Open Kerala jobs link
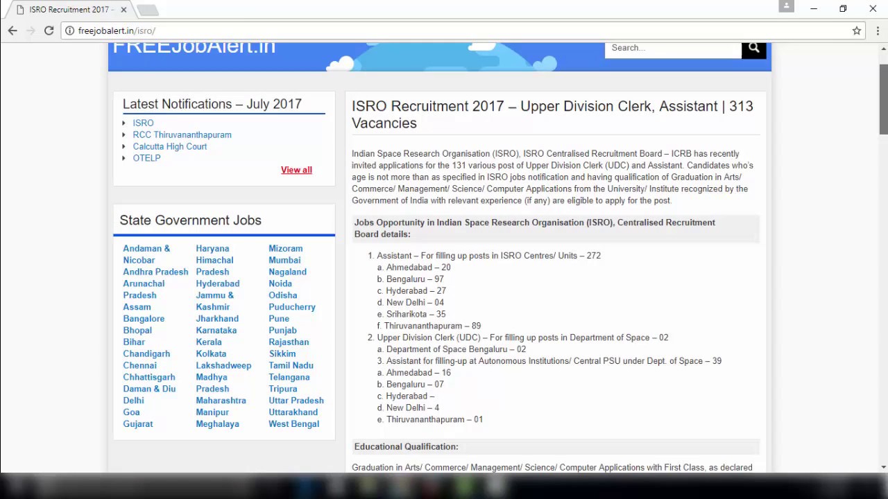The width and height of the screenshot is (888, 499). click(x=209, y=342)
